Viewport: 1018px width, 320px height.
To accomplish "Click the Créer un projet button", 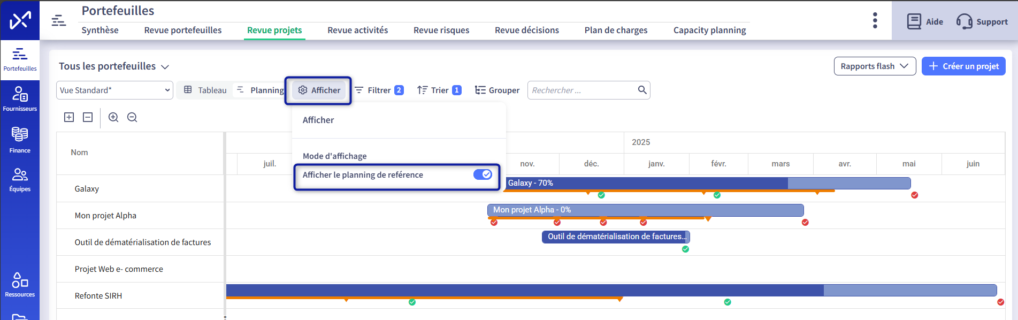I will (963, 66).
